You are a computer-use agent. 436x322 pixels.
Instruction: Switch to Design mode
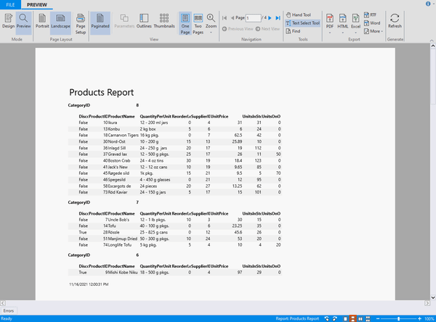point(9,20)
